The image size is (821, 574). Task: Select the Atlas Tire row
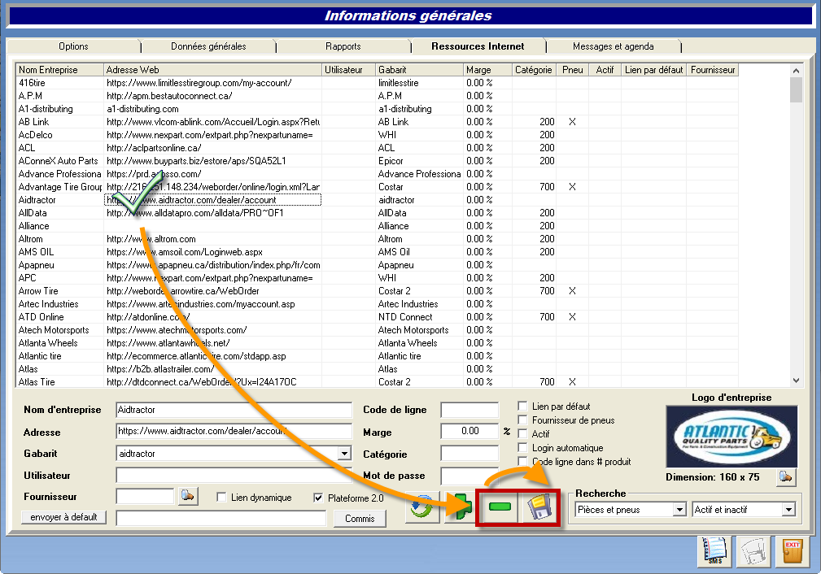[377, 382]
